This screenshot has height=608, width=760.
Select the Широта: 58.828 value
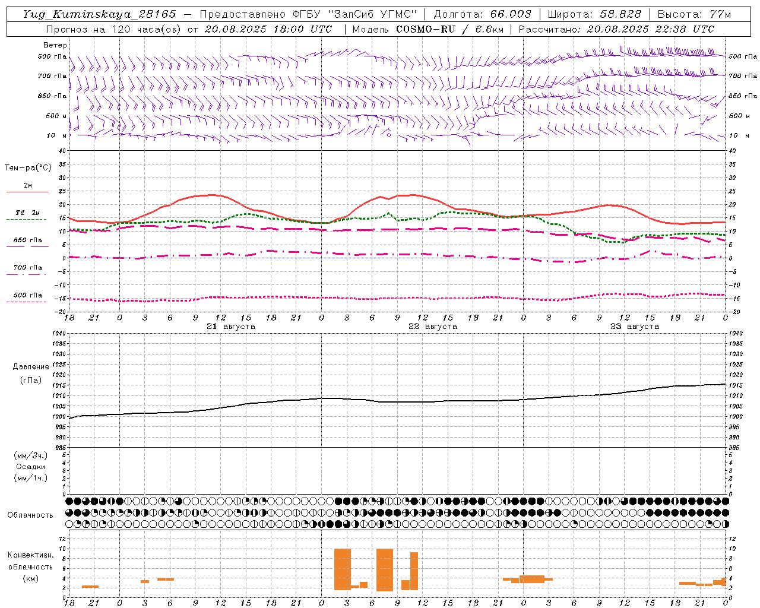[x=594, y=14]
